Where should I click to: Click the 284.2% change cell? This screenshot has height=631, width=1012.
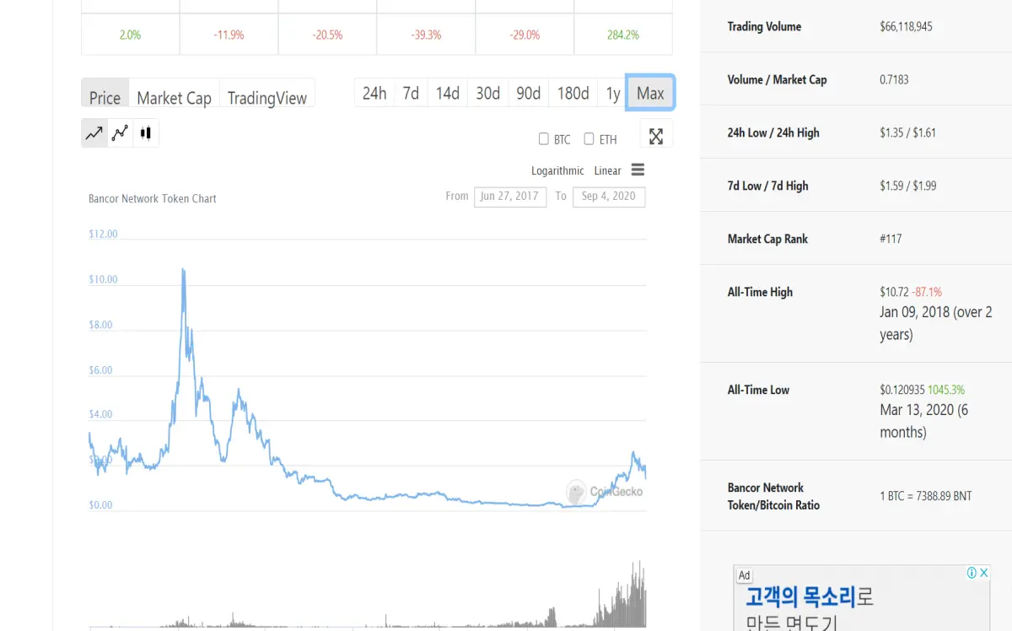pos(623,35)
